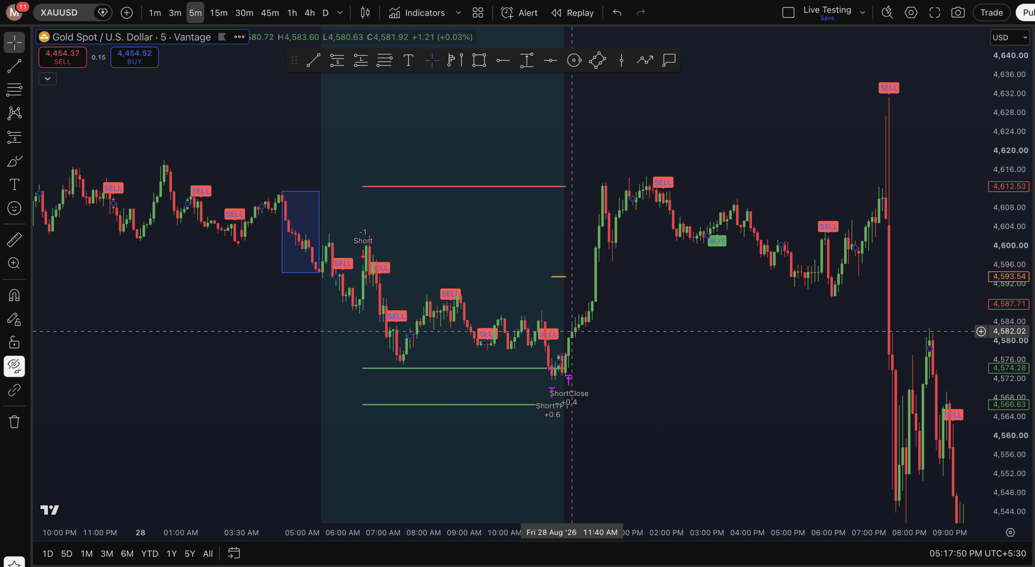Click the text T icon in floating toolbar
This screenshot has width=1035, height=567.
[408, 60]
